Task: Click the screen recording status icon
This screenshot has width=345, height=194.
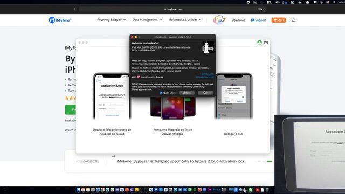Action: [x=248, y=2]
